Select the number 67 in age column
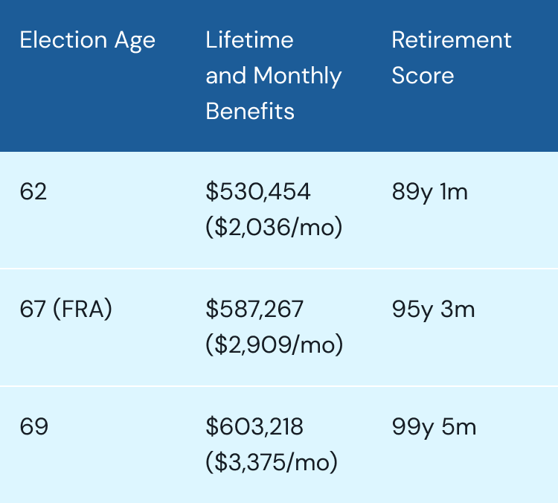The image size is (558, 503). 33,309
